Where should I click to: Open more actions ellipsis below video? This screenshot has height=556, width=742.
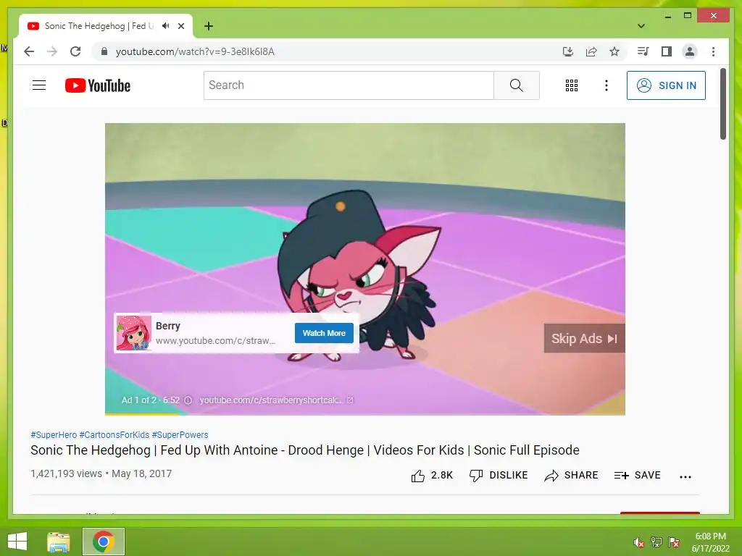pyautogui.click(x=685, y=476)
